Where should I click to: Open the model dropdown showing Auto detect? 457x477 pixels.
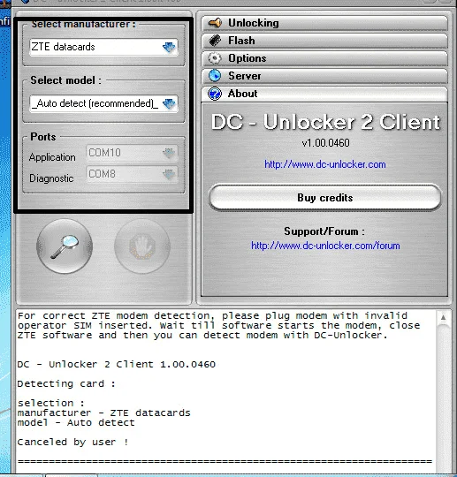103,103
